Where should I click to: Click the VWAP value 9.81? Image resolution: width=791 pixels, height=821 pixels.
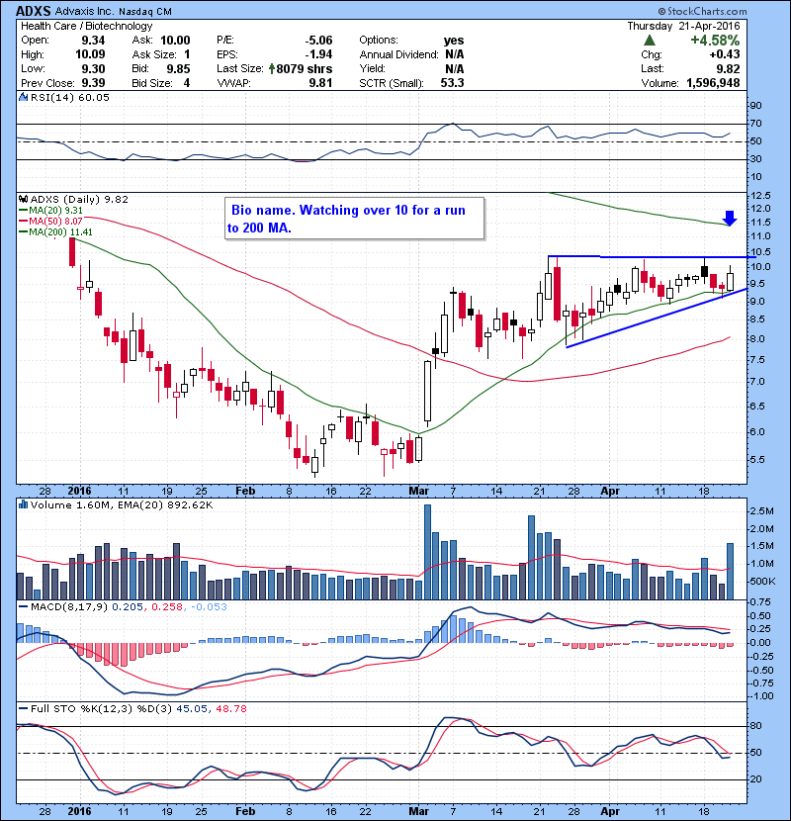point(320,83)
